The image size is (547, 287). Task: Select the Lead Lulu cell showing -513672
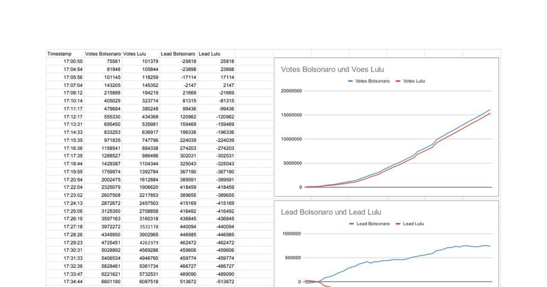217,282
